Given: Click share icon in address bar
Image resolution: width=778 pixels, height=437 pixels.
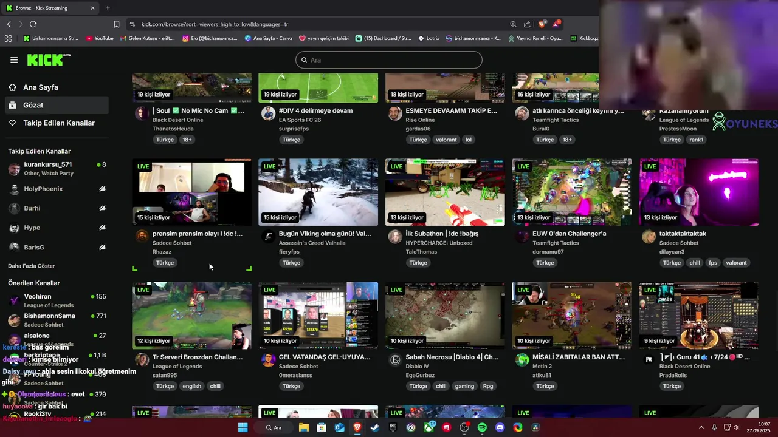Looking at the screenshot, I should coord(527,24).
